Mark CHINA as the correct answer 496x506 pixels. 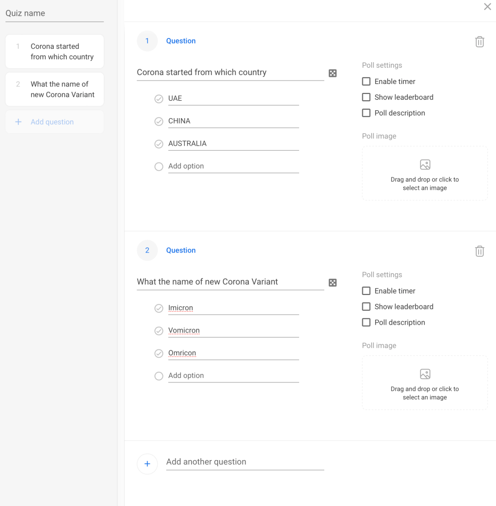coord(159,122)
